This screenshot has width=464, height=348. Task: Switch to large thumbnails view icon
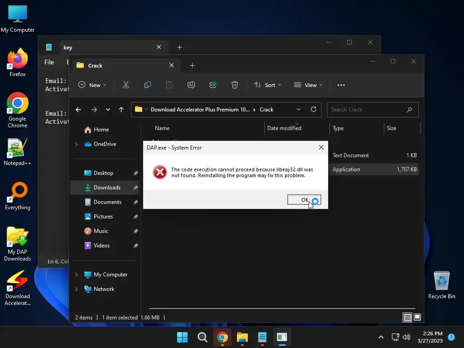click(x=417, y=318)
